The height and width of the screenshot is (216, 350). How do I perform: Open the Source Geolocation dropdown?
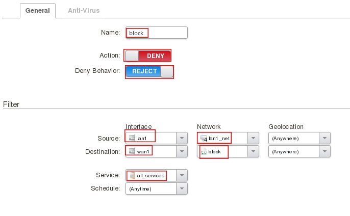point(325,138)
